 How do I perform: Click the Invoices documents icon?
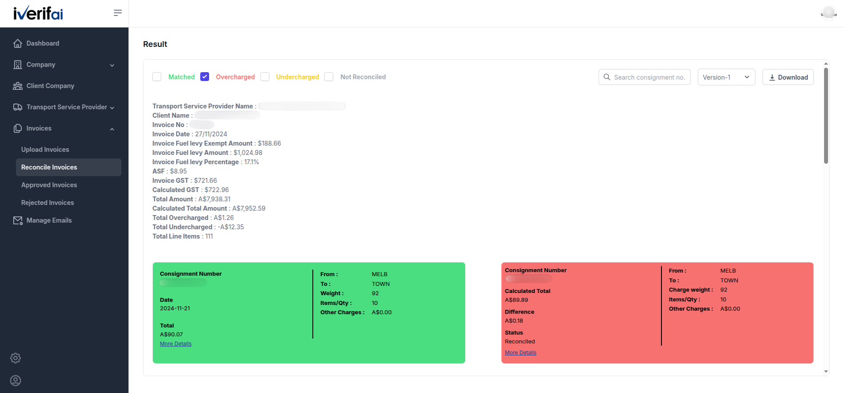(x=18, y=128)
